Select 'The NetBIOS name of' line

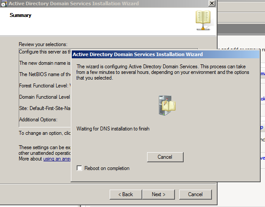[x=45, y=74]
